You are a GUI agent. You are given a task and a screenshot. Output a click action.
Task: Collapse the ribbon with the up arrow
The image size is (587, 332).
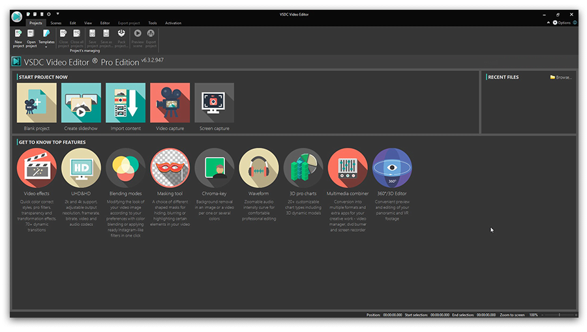pyautogui.click(x=549, y=22)
